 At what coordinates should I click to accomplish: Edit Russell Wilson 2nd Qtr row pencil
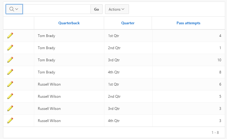click(10, 96)
